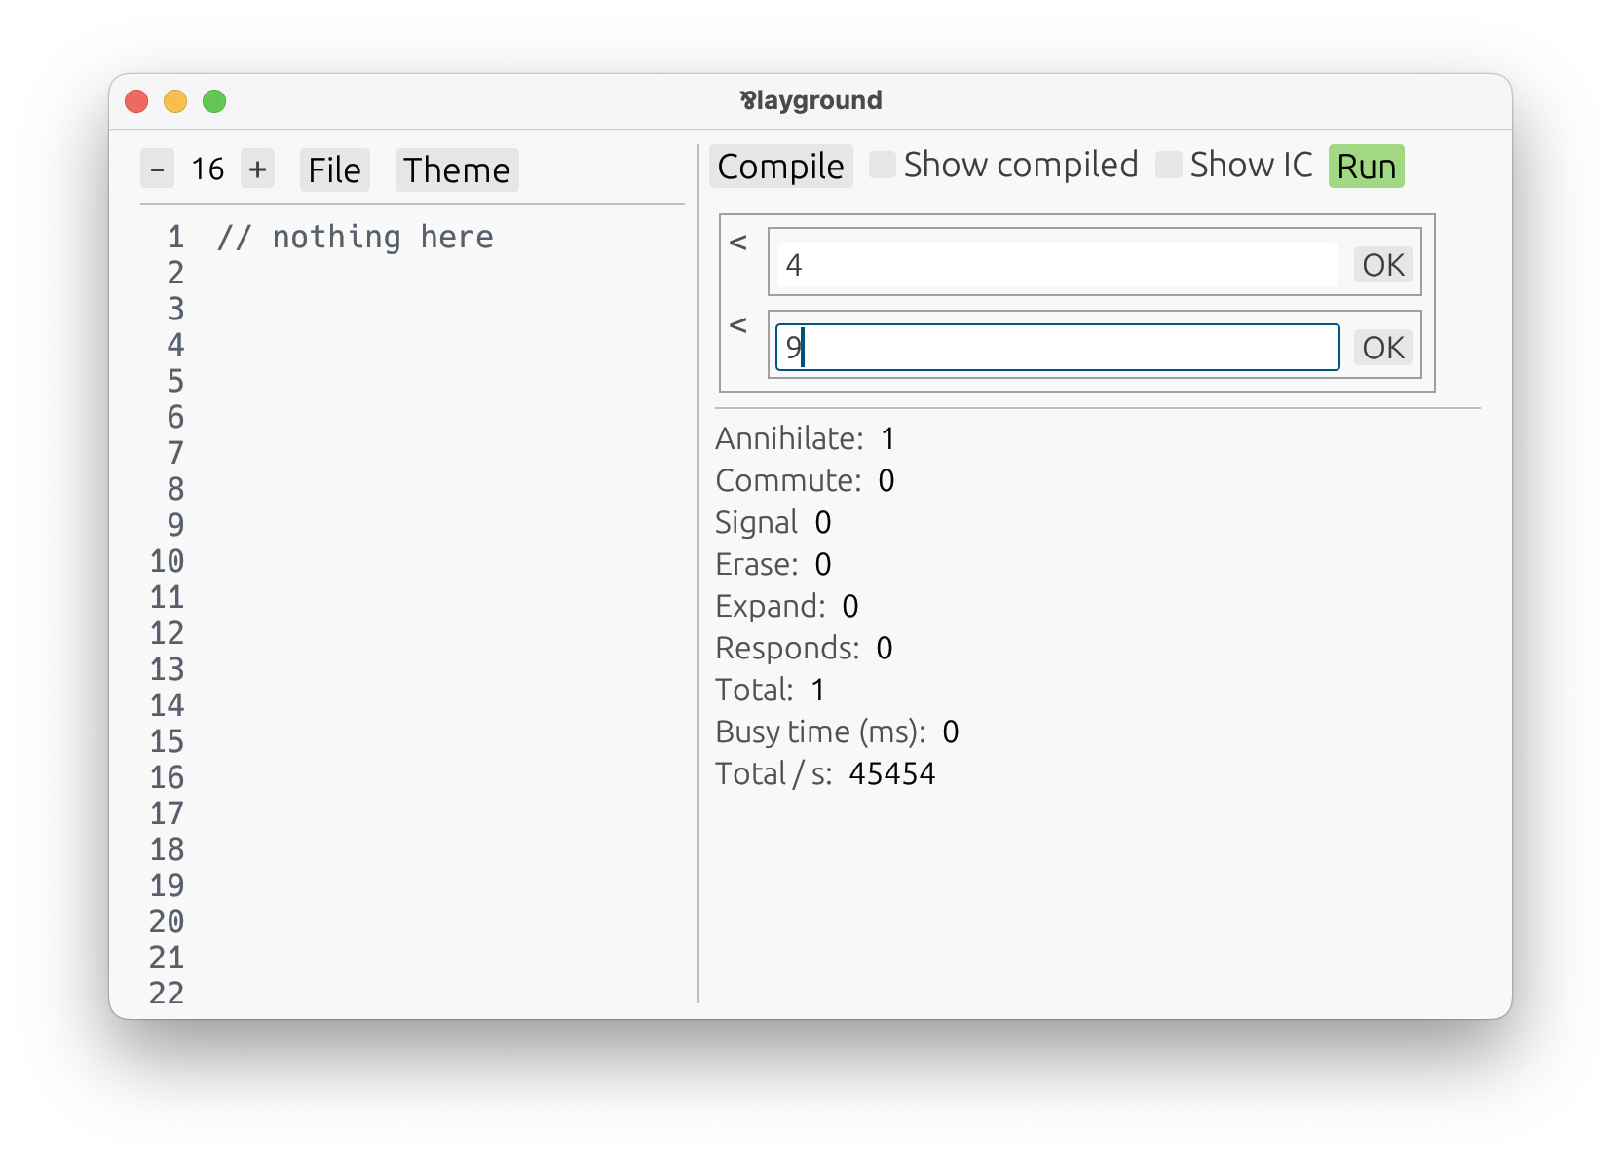Minimize the playground window

175,101
